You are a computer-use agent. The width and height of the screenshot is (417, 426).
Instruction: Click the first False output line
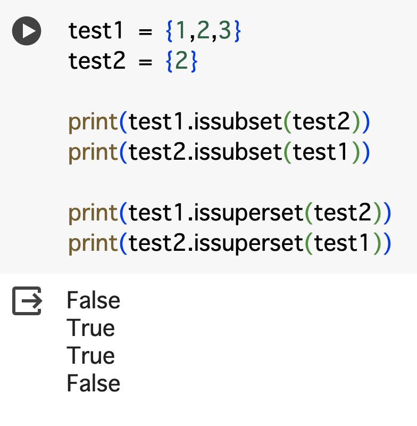(x=93, y=300)
